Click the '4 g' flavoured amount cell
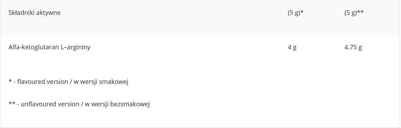 (292, 48)
